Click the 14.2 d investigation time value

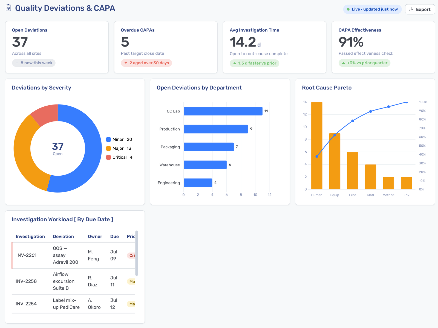click(x=245, y=42)
